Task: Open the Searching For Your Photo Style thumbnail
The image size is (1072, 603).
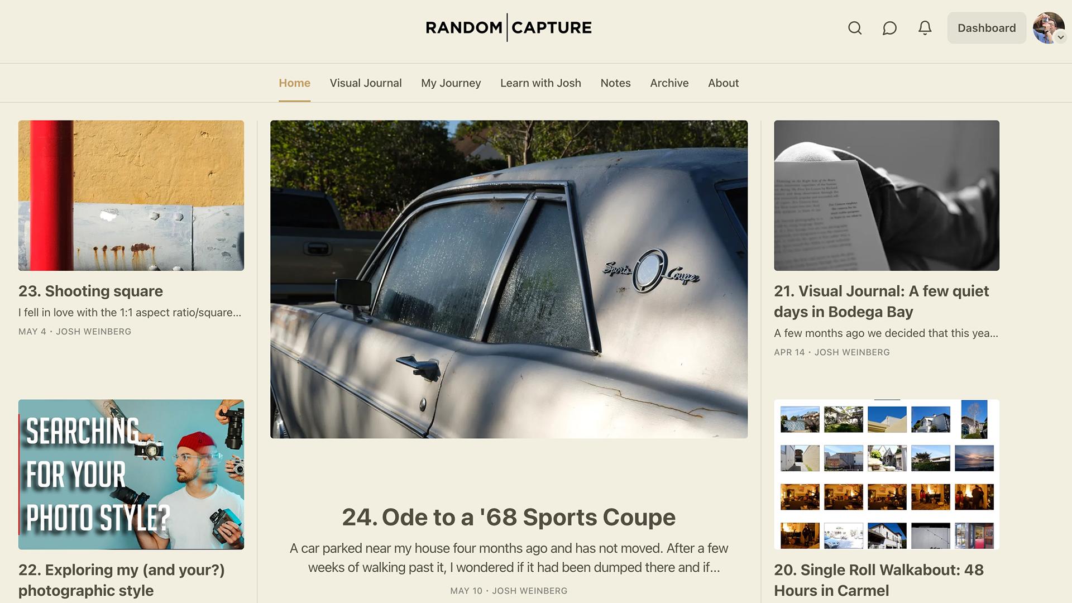Action: tap(131, 475)
